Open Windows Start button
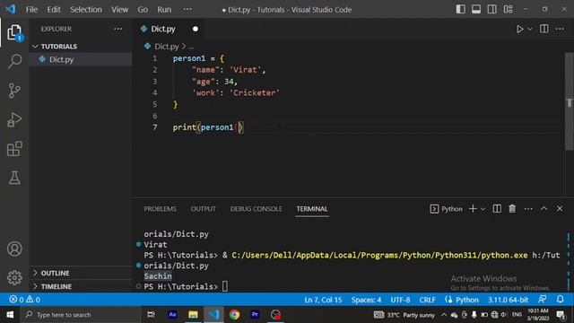Viewport: 574px width, 323px height. pyautogui.click(x=10, y=315)
